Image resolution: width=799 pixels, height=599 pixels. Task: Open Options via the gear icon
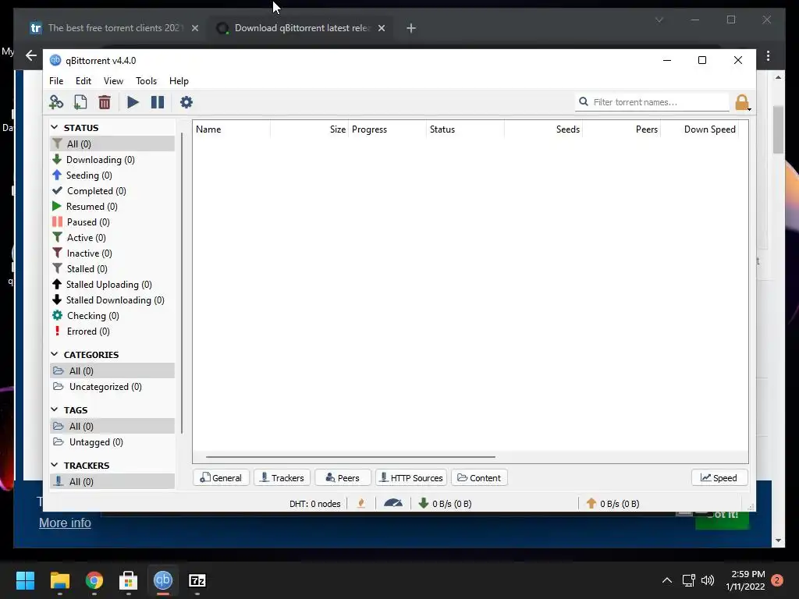[186, 102]
